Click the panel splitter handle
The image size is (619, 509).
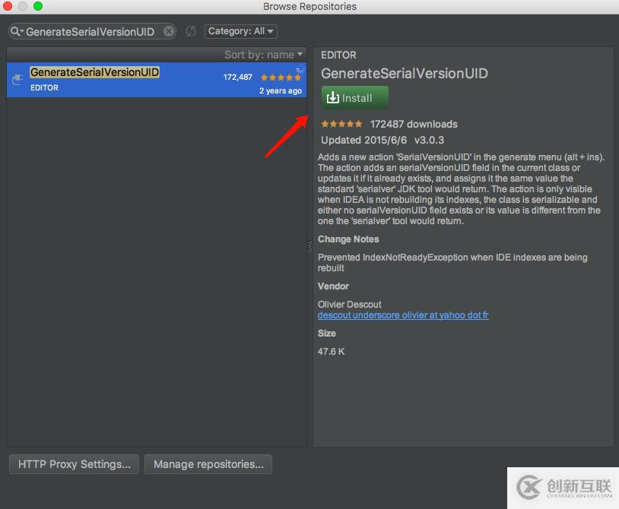pos(309,247)
